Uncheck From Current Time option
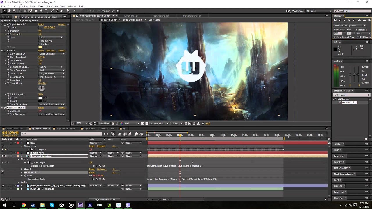Image resolution: width=372 pixels, height=209 pixels. point(335,37)
